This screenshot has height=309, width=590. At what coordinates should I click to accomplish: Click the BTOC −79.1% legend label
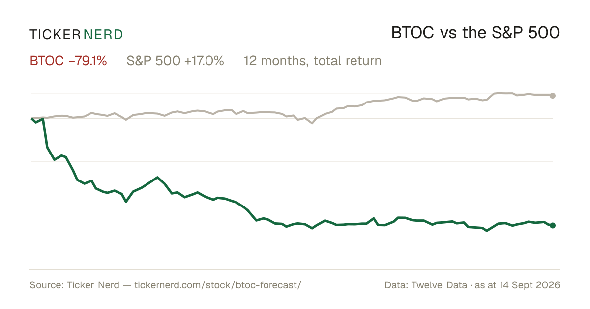tap(68, 61)
